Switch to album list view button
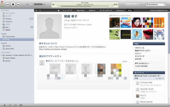The image size is (170, 107). point(131,4)
